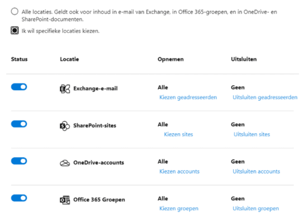This screenshot has height=218, width=300.
Task: Select the 'Alle locaties' radio button
Action: 15,11
